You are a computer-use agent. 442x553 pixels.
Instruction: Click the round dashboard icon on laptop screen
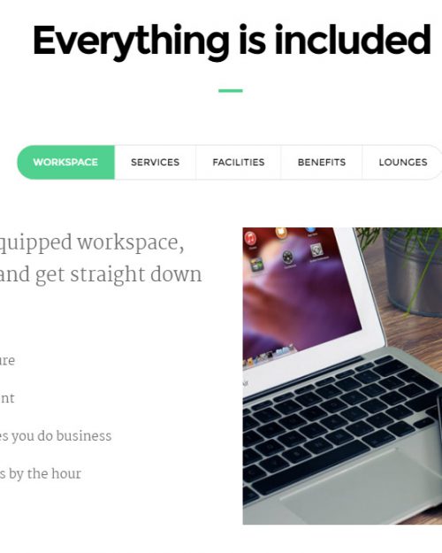pyautogui.click(x=287, y=257)
